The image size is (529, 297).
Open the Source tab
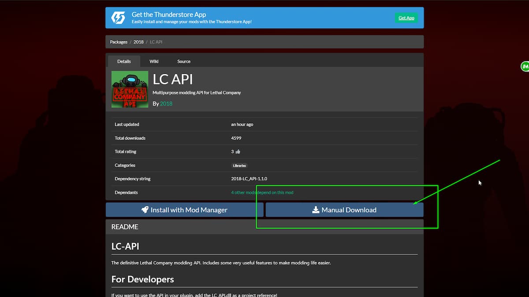184,62
